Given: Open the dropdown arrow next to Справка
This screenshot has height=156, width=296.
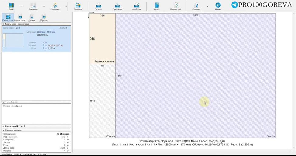Looking at the screenshot, I should pos(207,6).
